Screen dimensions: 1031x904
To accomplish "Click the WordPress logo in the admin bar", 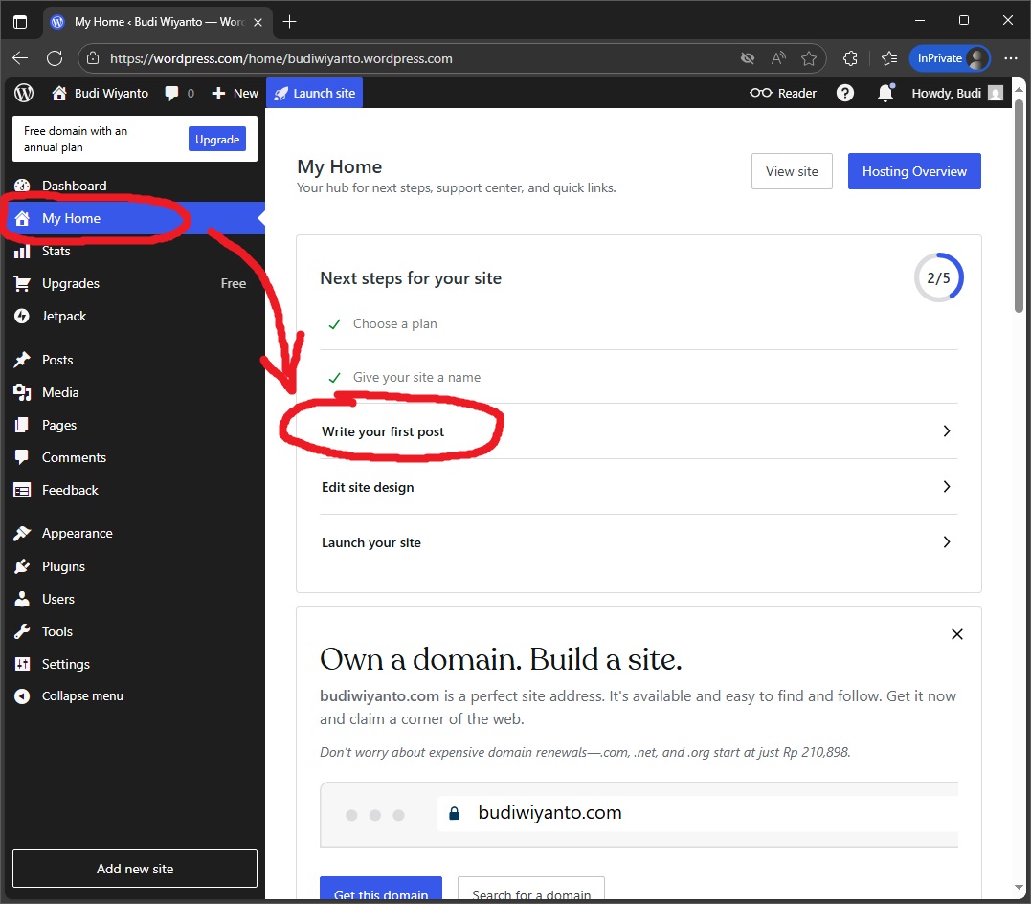I will (x=24, y=94).
